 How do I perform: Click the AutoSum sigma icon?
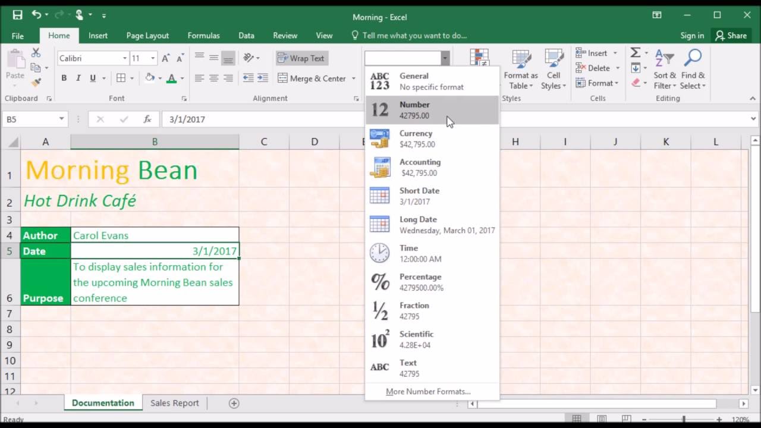point(636,53)
